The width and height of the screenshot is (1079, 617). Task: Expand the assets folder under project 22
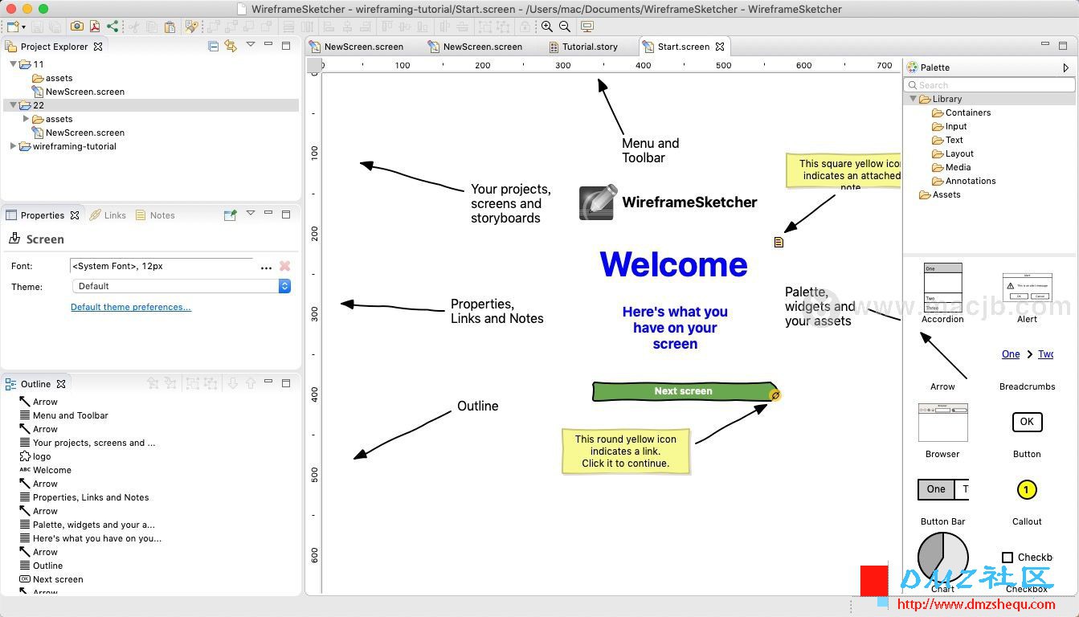point(26,119)
